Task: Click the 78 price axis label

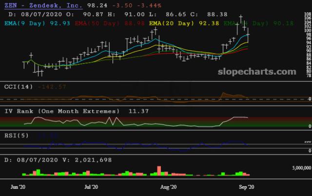Action: [309, 76]
